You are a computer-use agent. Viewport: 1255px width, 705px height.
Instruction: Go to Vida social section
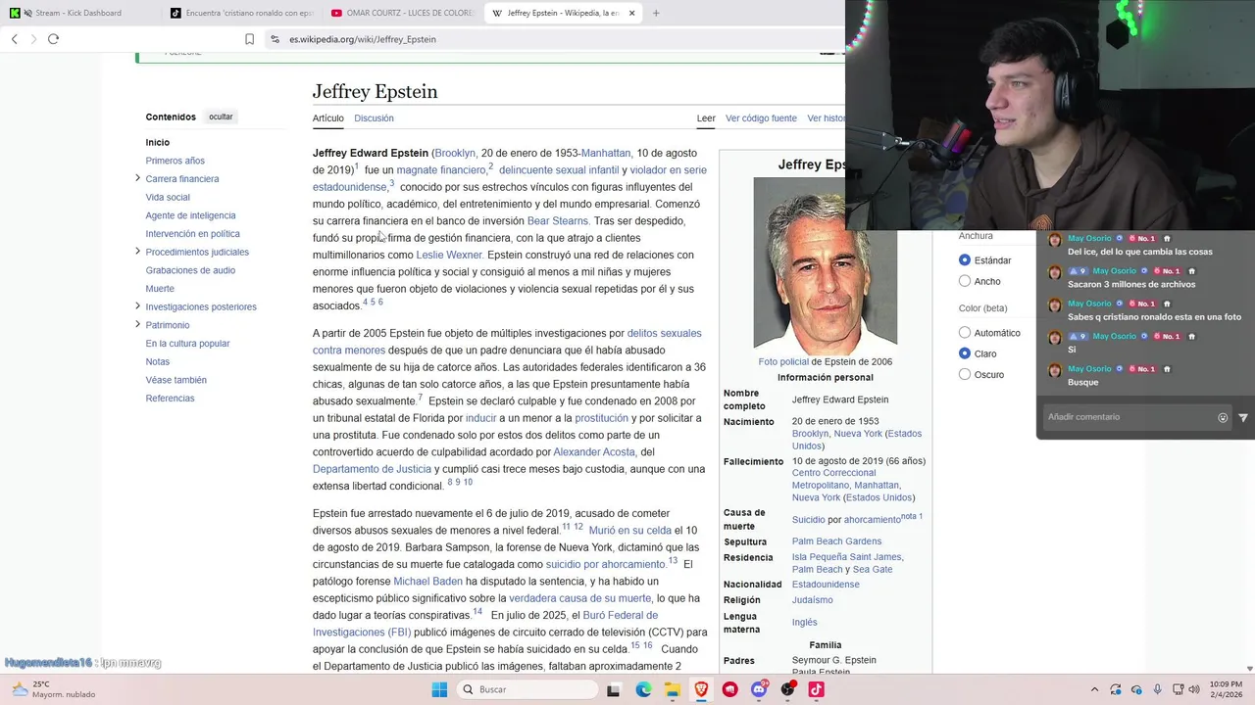(x=168, y=197)
